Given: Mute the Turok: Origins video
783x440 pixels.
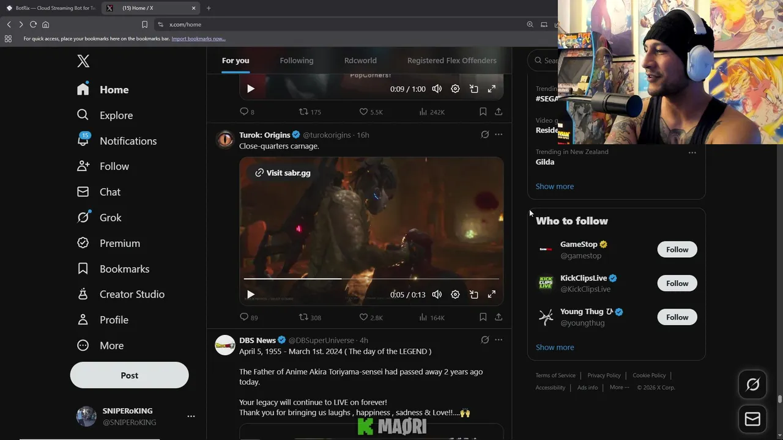Looking at the screenshot, I should (x=437, y=295).
